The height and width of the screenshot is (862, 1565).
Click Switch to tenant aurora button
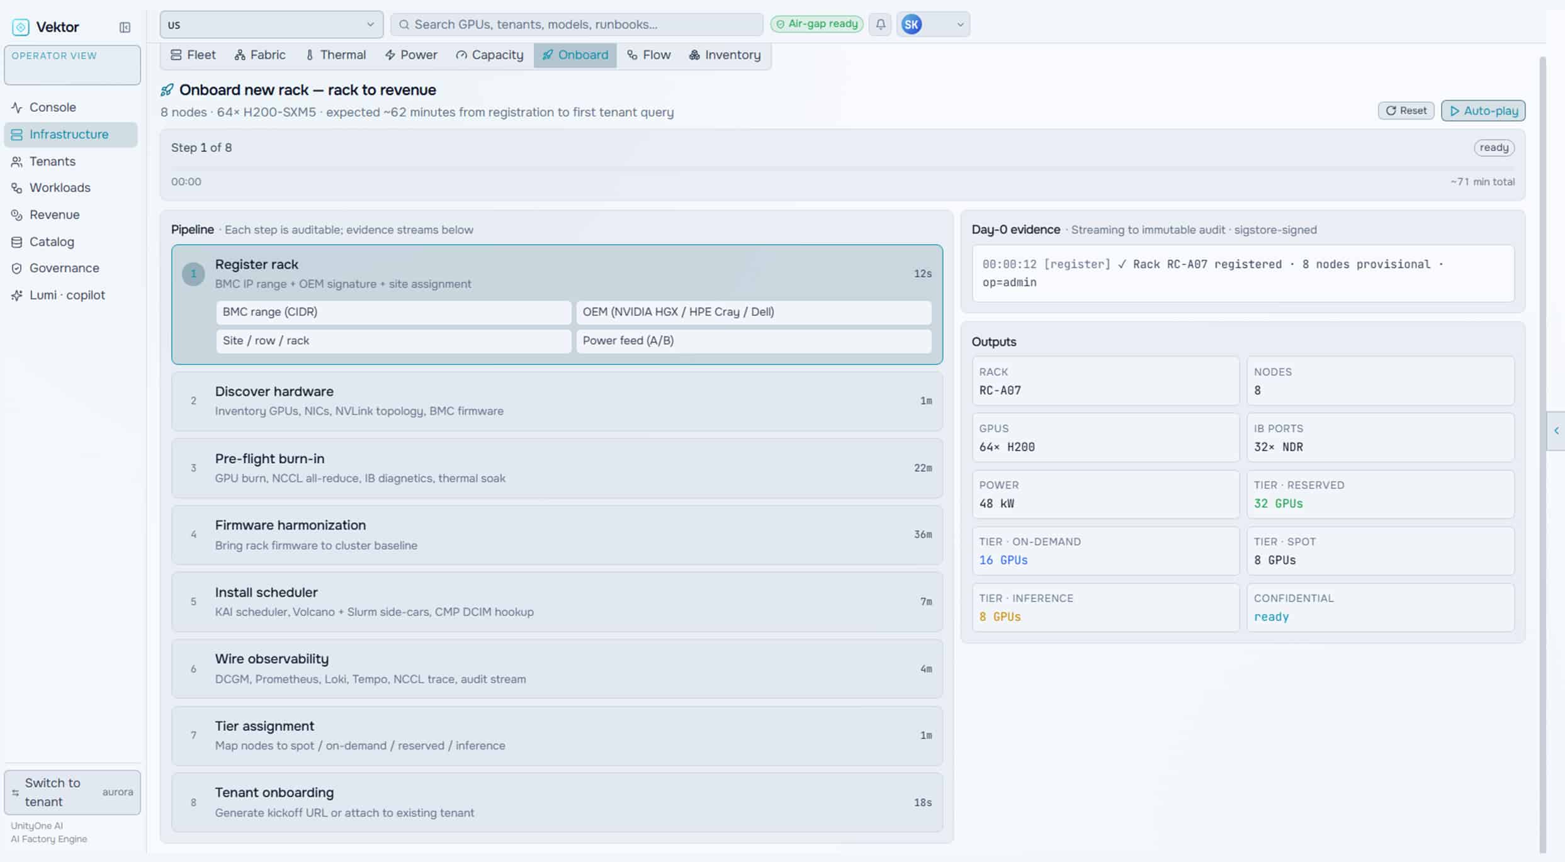pos(72,793)
